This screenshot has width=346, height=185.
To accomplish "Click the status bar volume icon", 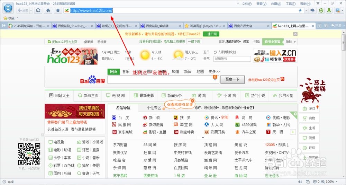I will (x=300, y=182).
